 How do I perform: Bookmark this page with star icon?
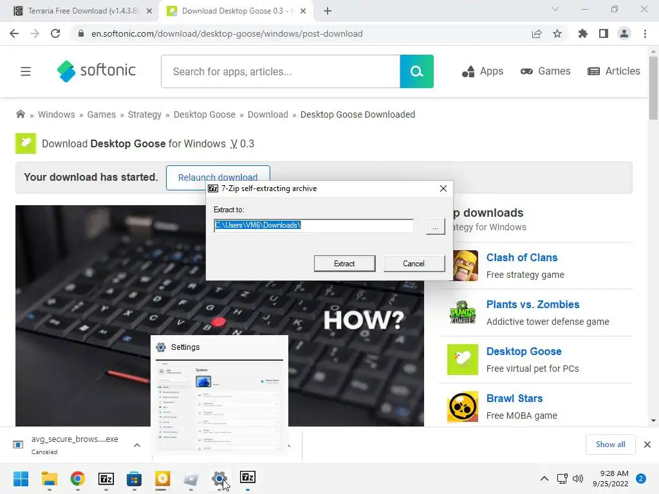point(557,33)
